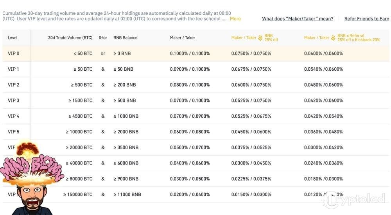Click the '≥ 6000 BNB' balance cell
391x215 pixels.
pos(126,163)
